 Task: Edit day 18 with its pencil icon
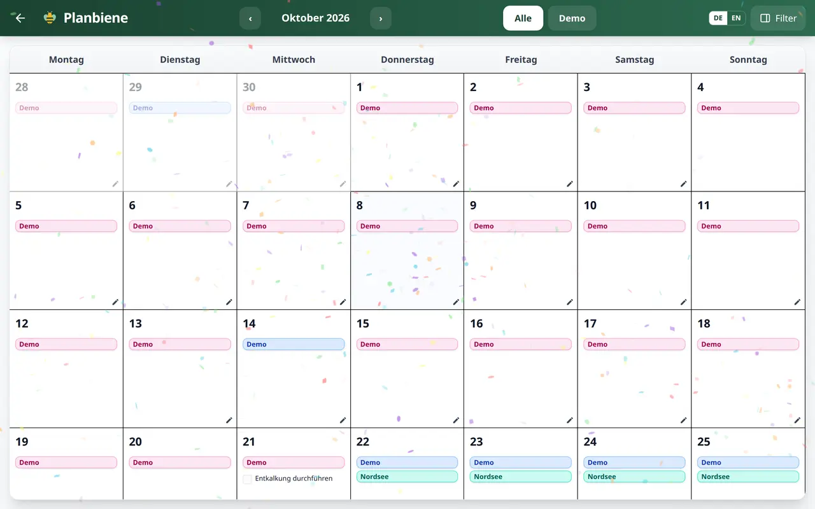point(797,421)
